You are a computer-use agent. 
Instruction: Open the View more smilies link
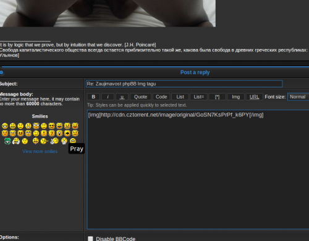[x=40, y=151]
